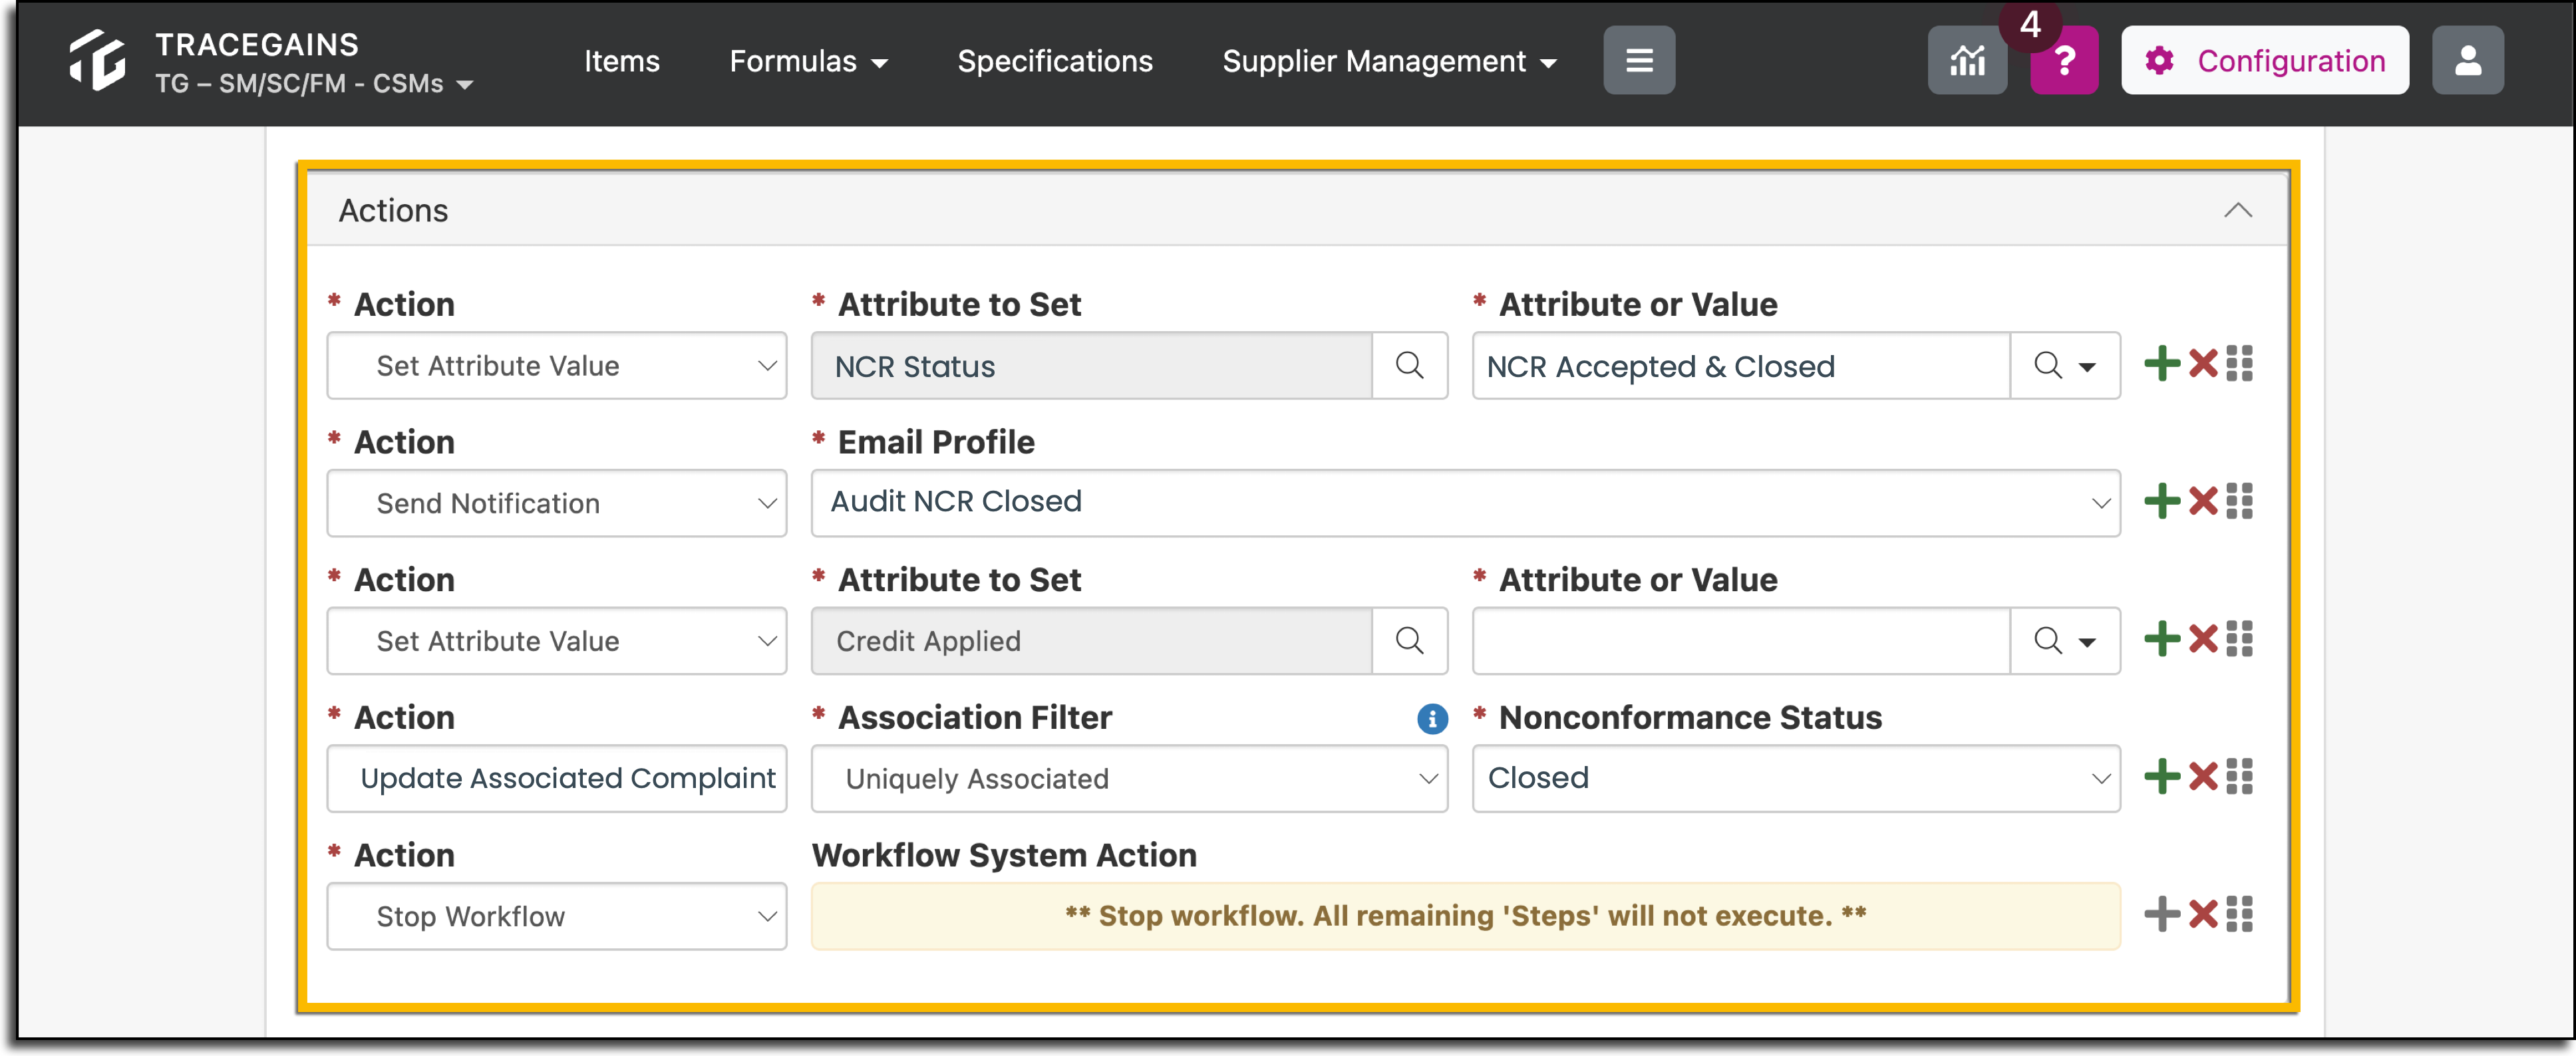
Task: Open the first Set Attribute Value action dropdown
Action: pos(557,366)
